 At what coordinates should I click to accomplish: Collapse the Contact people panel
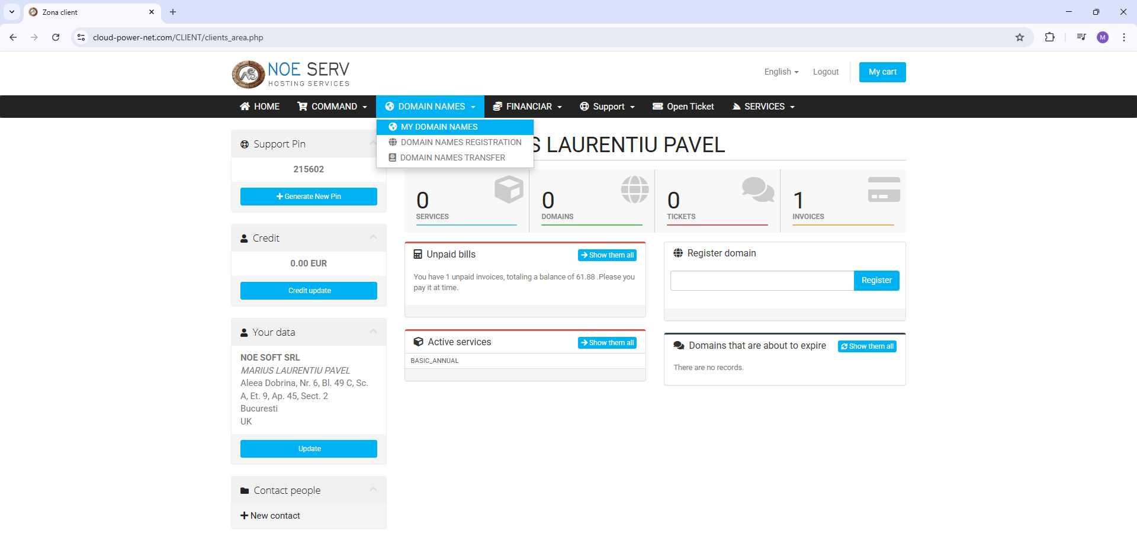(373, 490)
